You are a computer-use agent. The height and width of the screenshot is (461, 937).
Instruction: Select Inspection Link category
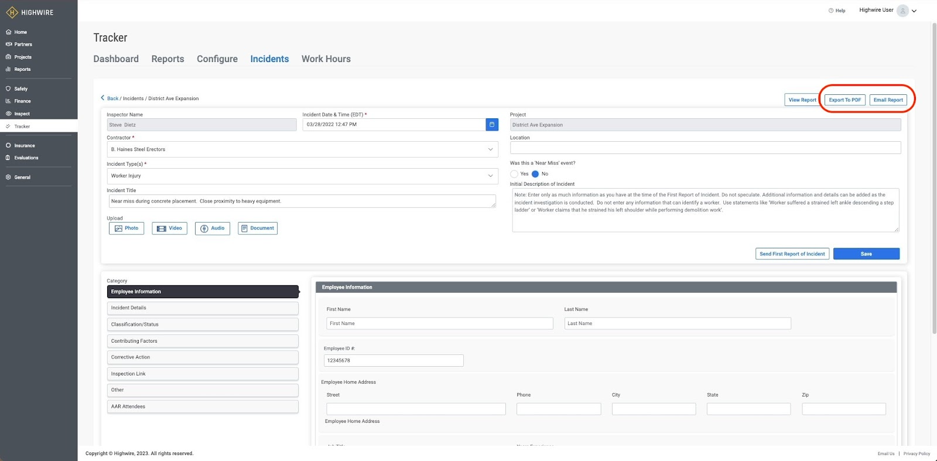[203, 374]
